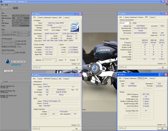Image resolution: width=168 pixels, height=131 pixels.
Task: Open CPU tab in SPD CPU-Z window
Action: tap(120, 17)
